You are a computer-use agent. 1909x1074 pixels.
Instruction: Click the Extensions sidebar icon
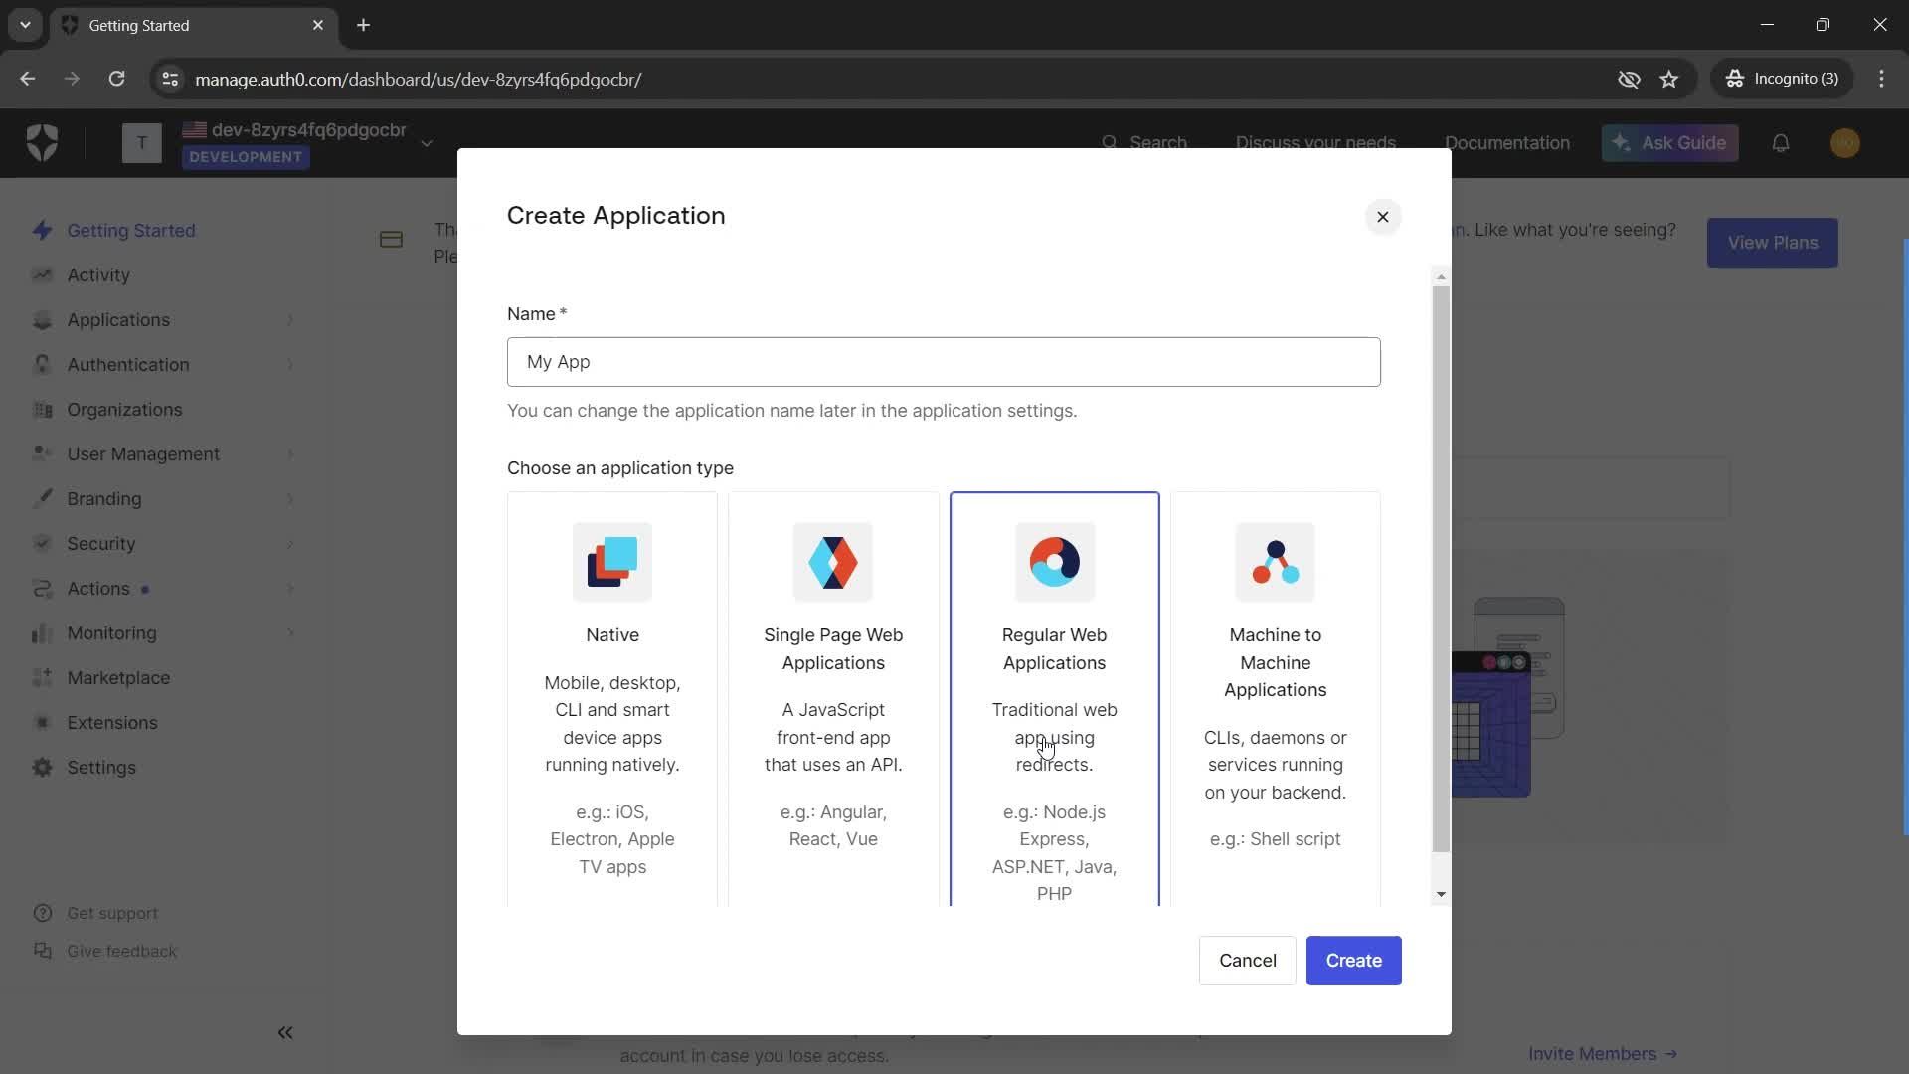click(42, 722)
